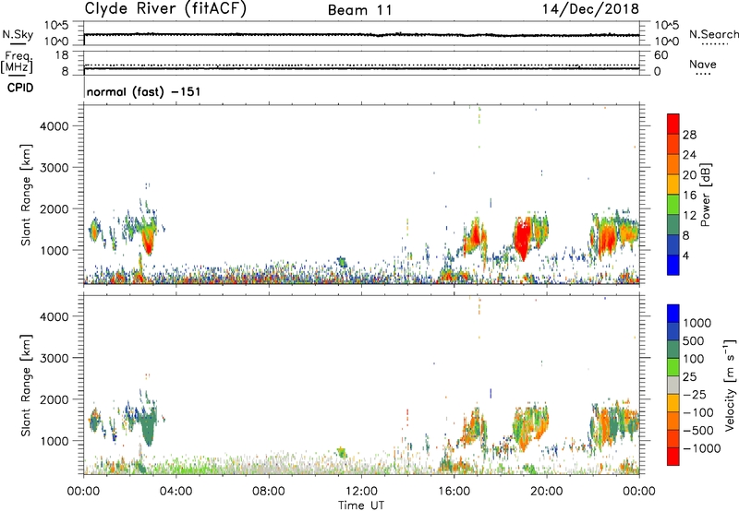Screen dimensions: 739x511
Task: Pick the red bottom Velocity colorbar segment
Action: coord(673,457)
